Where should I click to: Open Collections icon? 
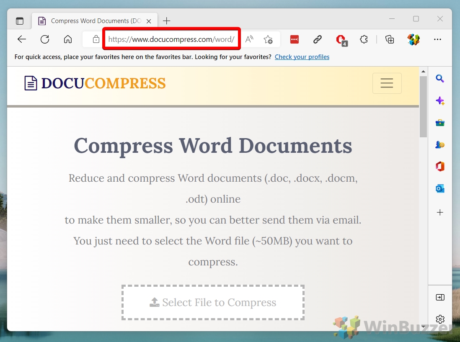390,39
